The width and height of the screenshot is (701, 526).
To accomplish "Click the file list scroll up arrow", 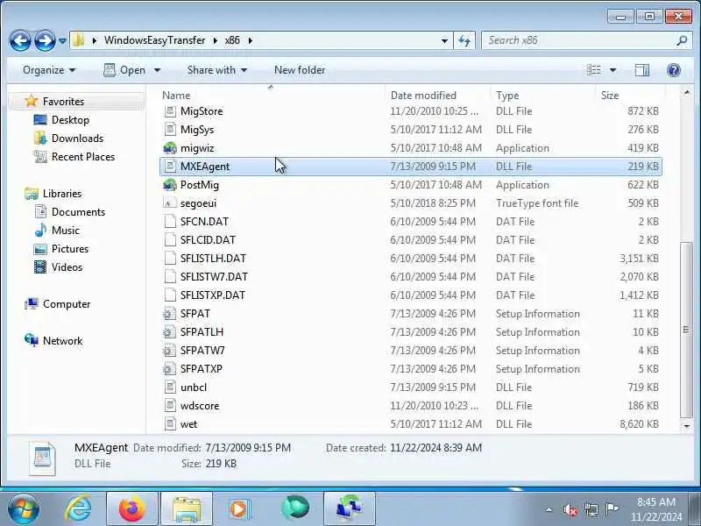I will coord(687,92).
